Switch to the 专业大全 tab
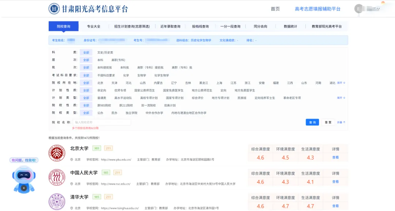The height and width of the screenshot is (211, 395). (x=94, y=26)
